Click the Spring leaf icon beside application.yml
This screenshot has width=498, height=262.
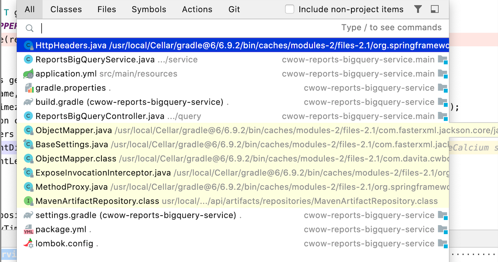click(29, 74)
